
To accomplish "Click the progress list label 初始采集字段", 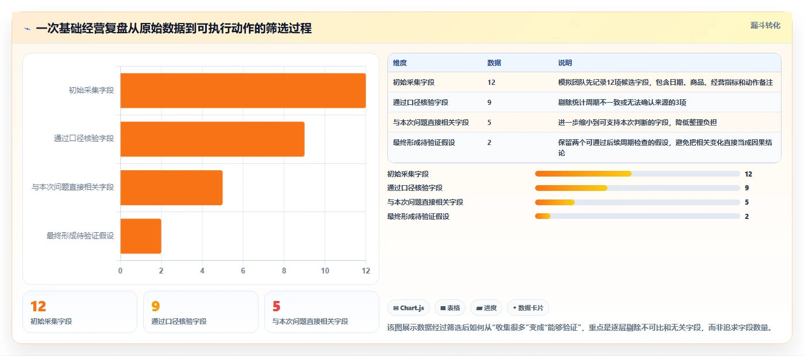I will (x=408, y=174).
